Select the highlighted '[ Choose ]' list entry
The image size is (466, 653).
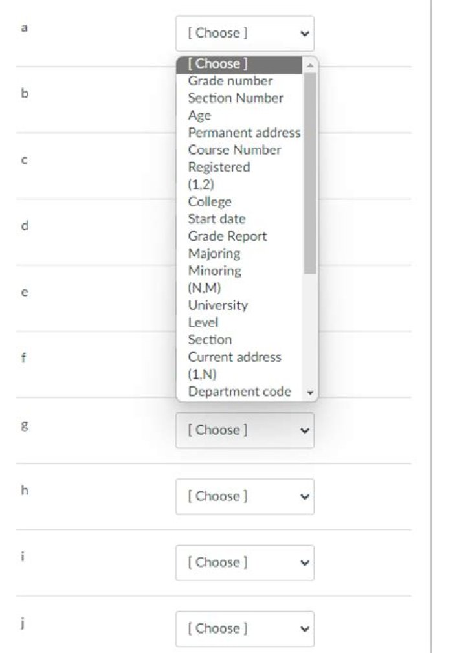217,64
